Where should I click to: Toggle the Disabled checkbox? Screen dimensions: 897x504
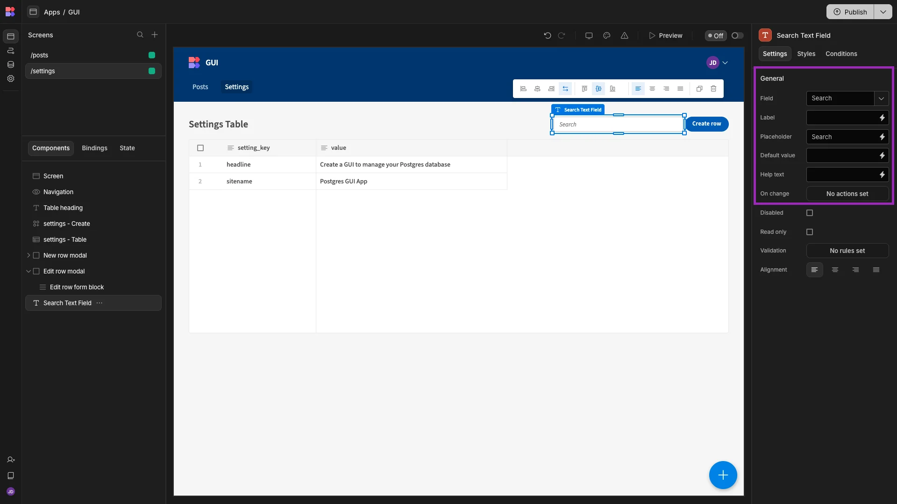pos(810,213)
